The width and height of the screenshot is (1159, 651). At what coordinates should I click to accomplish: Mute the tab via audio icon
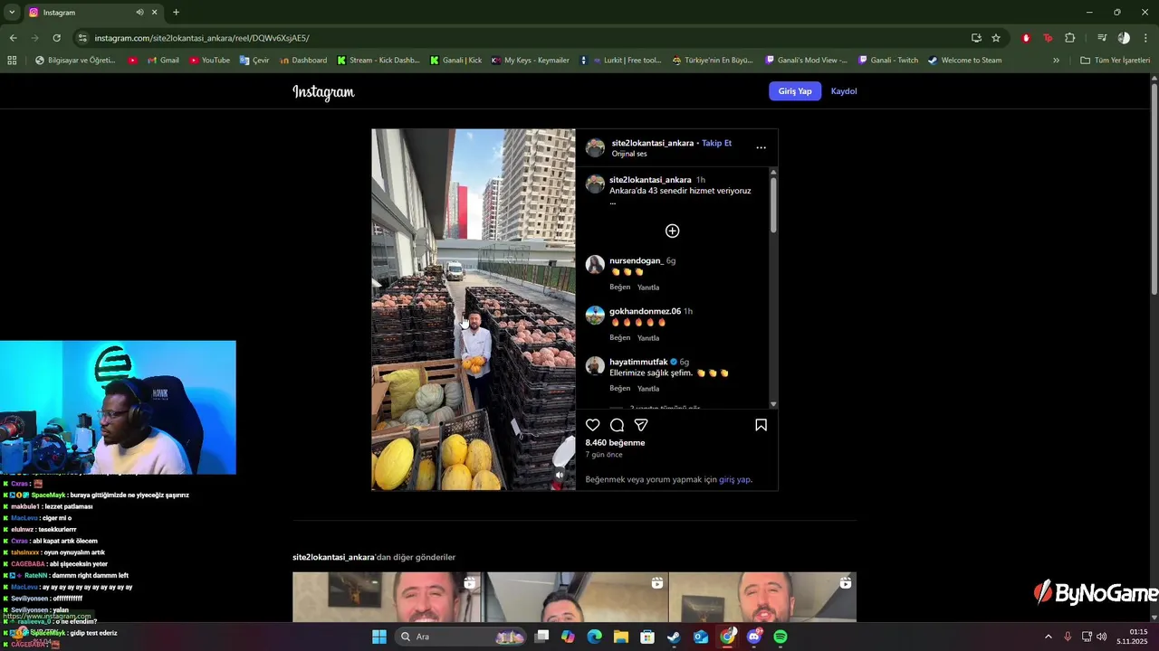(139, 13)
